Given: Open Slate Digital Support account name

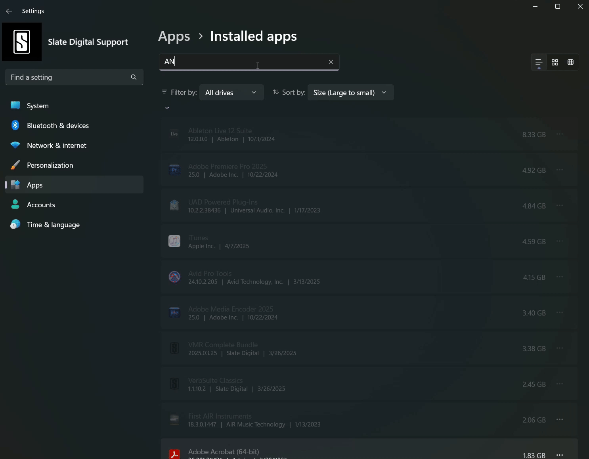Looking at the screenshot, I should point(88,42).
